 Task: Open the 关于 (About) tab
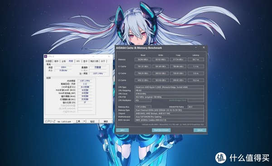[x=103, y=61]
